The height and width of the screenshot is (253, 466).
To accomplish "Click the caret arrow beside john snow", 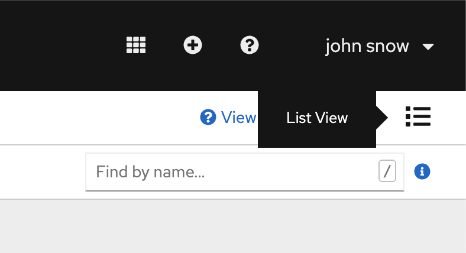I will coord(428,47).
